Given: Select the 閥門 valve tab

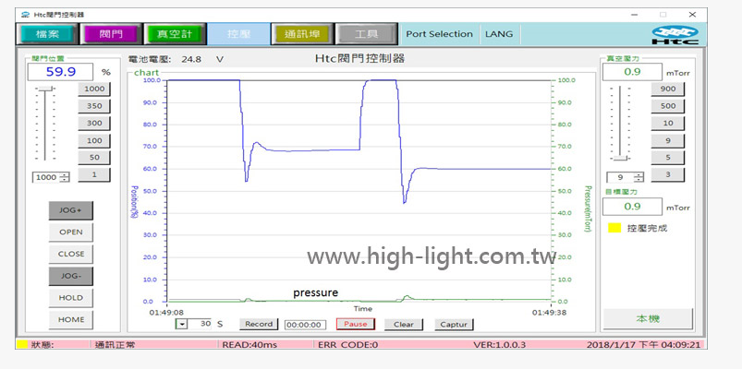Looking at the screenshot, I should [x=110, y=34].
